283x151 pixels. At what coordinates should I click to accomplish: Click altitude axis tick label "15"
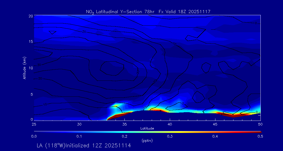31,41
